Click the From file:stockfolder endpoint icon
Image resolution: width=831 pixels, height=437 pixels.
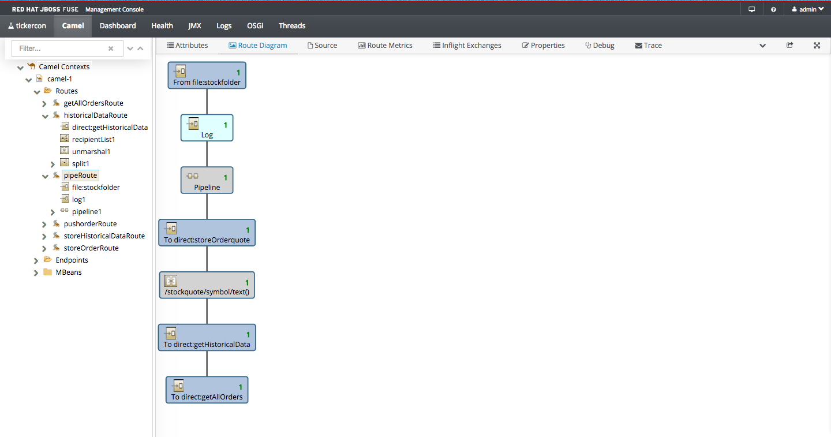point(180,72)
